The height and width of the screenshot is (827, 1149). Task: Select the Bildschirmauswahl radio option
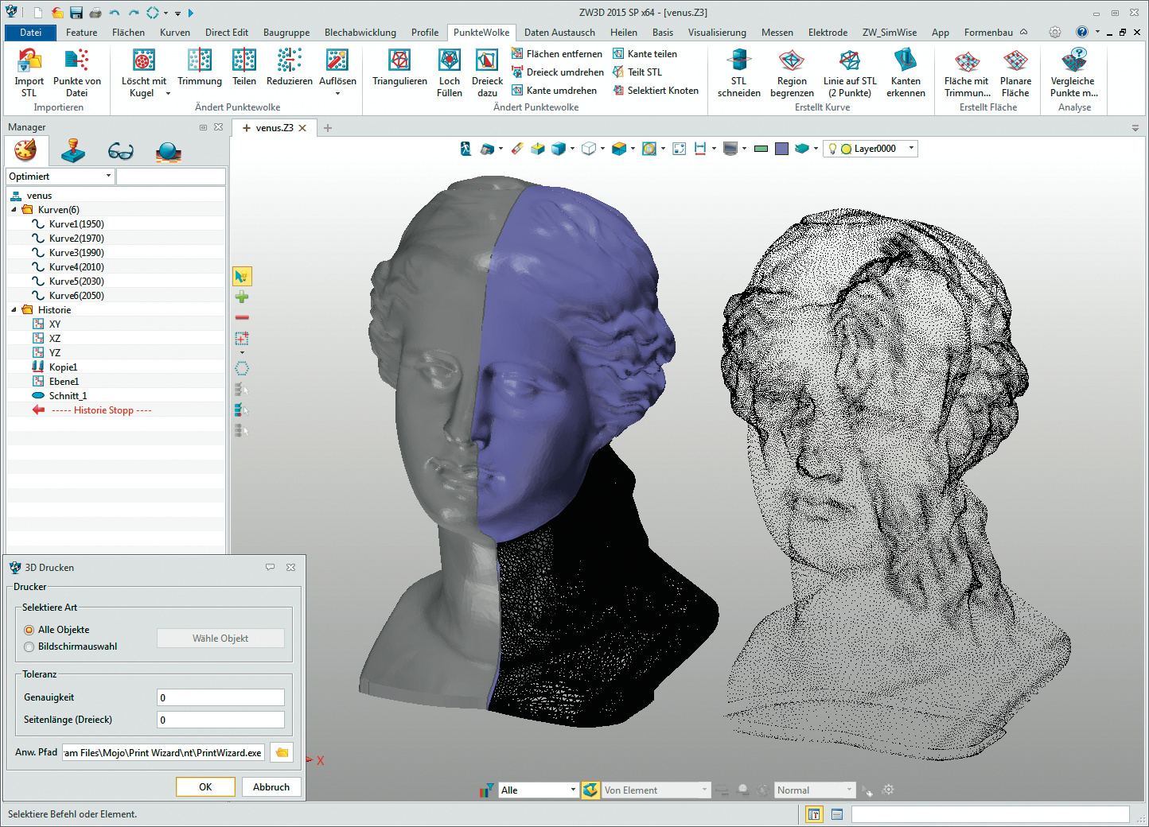[29, 646]
